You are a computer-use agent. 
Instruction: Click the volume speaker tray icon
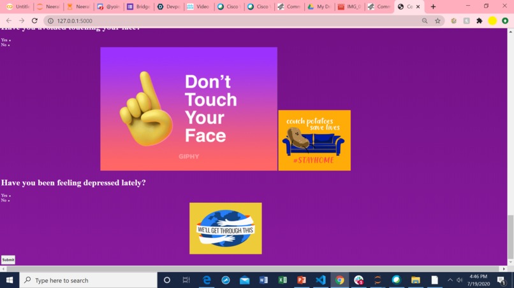(x=460, y=280)
